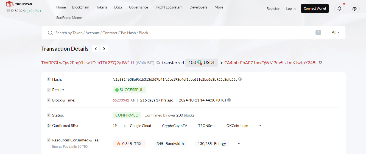Copy the WhiteBIT sender address
Viewport: 366px width, 154px height.
click(x=158, y=63)
